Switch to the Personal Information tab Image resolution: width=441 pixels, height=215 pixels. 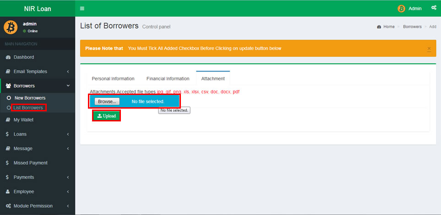[113, 79]
